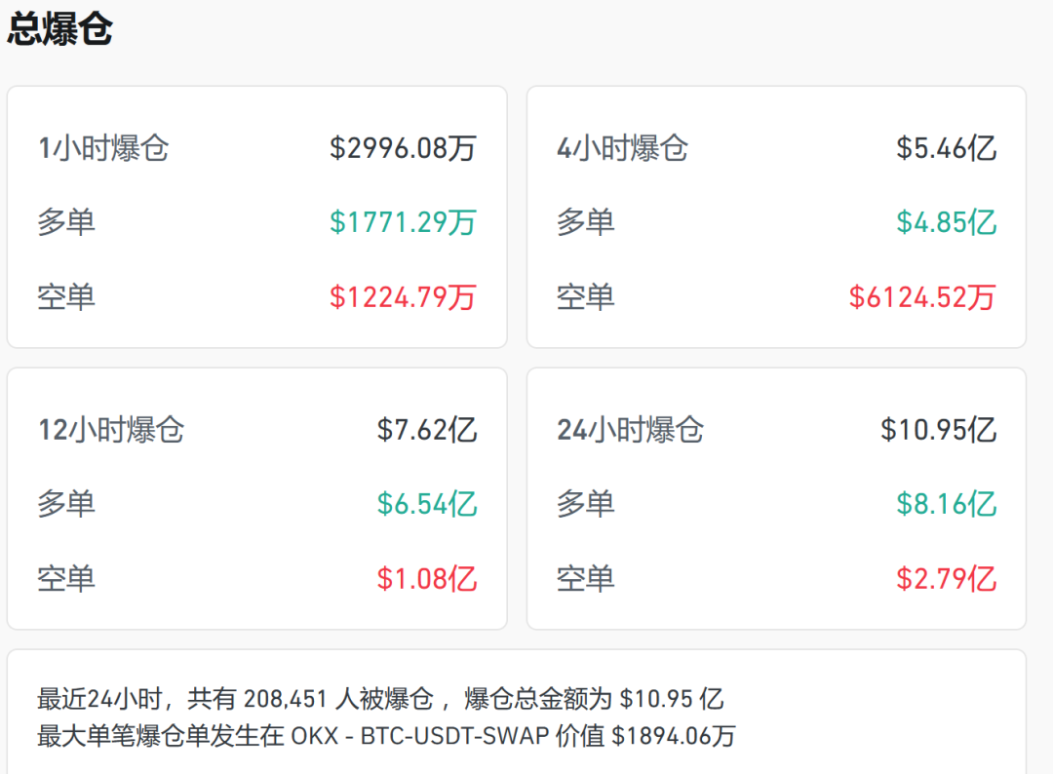This screenshot has width=1053, height=774.
Task: Click the red $1.08亿 short value
Action: tap(427, 579)
